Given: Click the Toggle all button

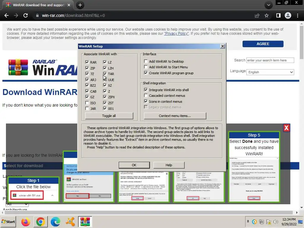Looking at the screenshot, I should point(109,116).
